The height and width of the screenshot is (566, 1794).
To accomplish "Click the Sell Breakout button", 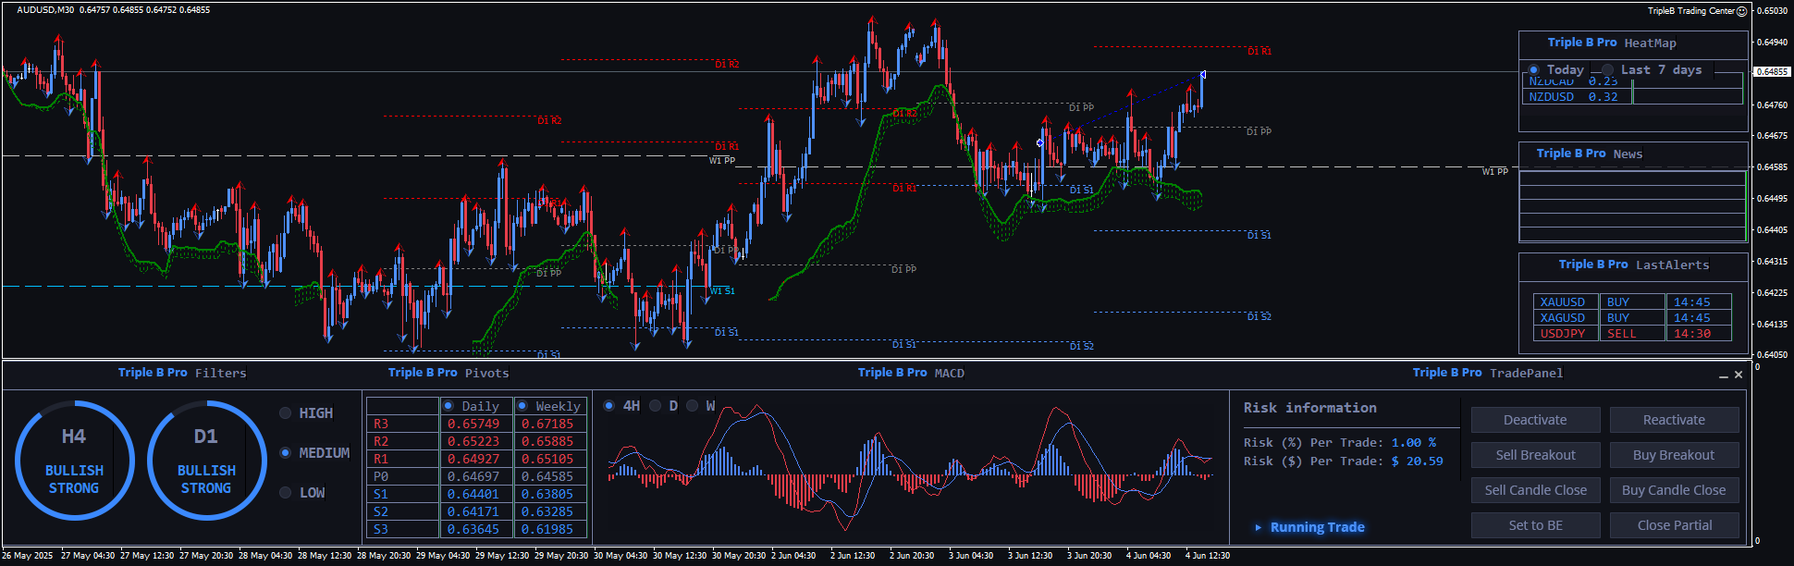I will click(x=1535, y=455).
